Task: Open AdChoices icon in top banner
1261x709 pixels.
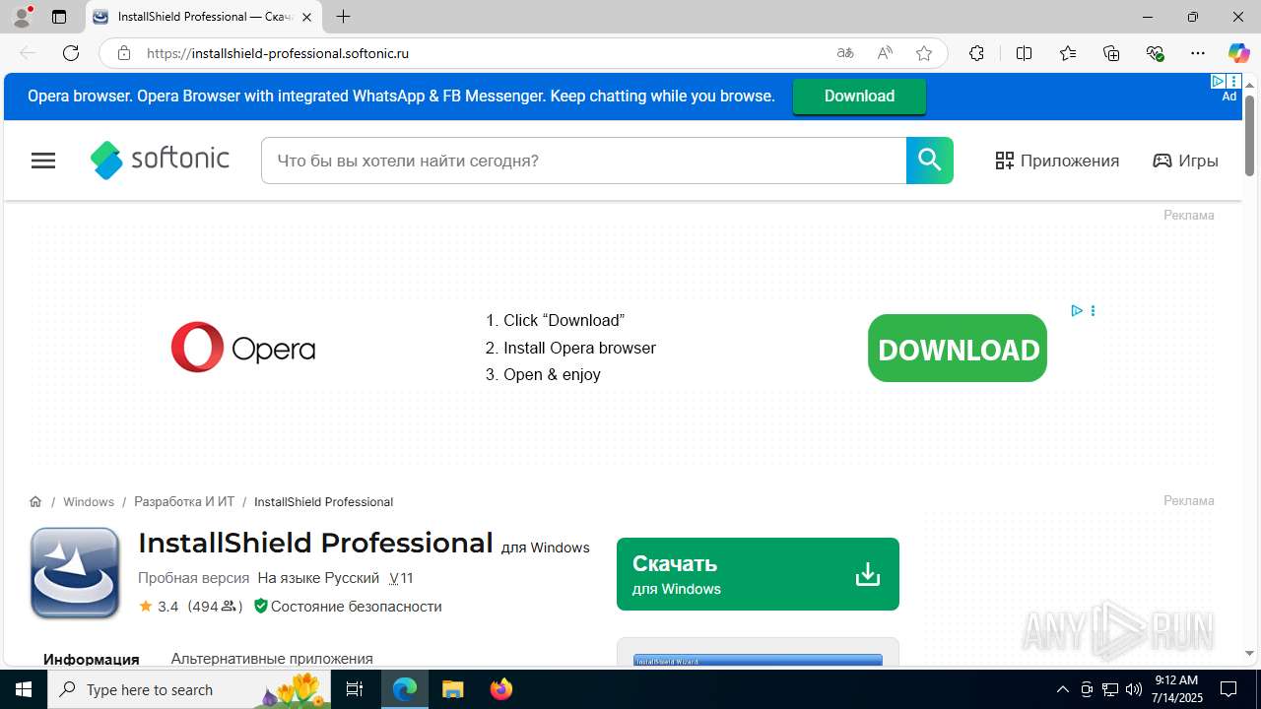Action: (x=1219, y=82)
